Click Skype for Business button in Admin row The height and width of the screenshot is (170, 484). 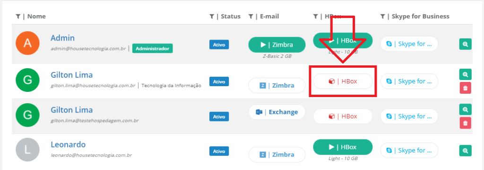pos(409,44)
